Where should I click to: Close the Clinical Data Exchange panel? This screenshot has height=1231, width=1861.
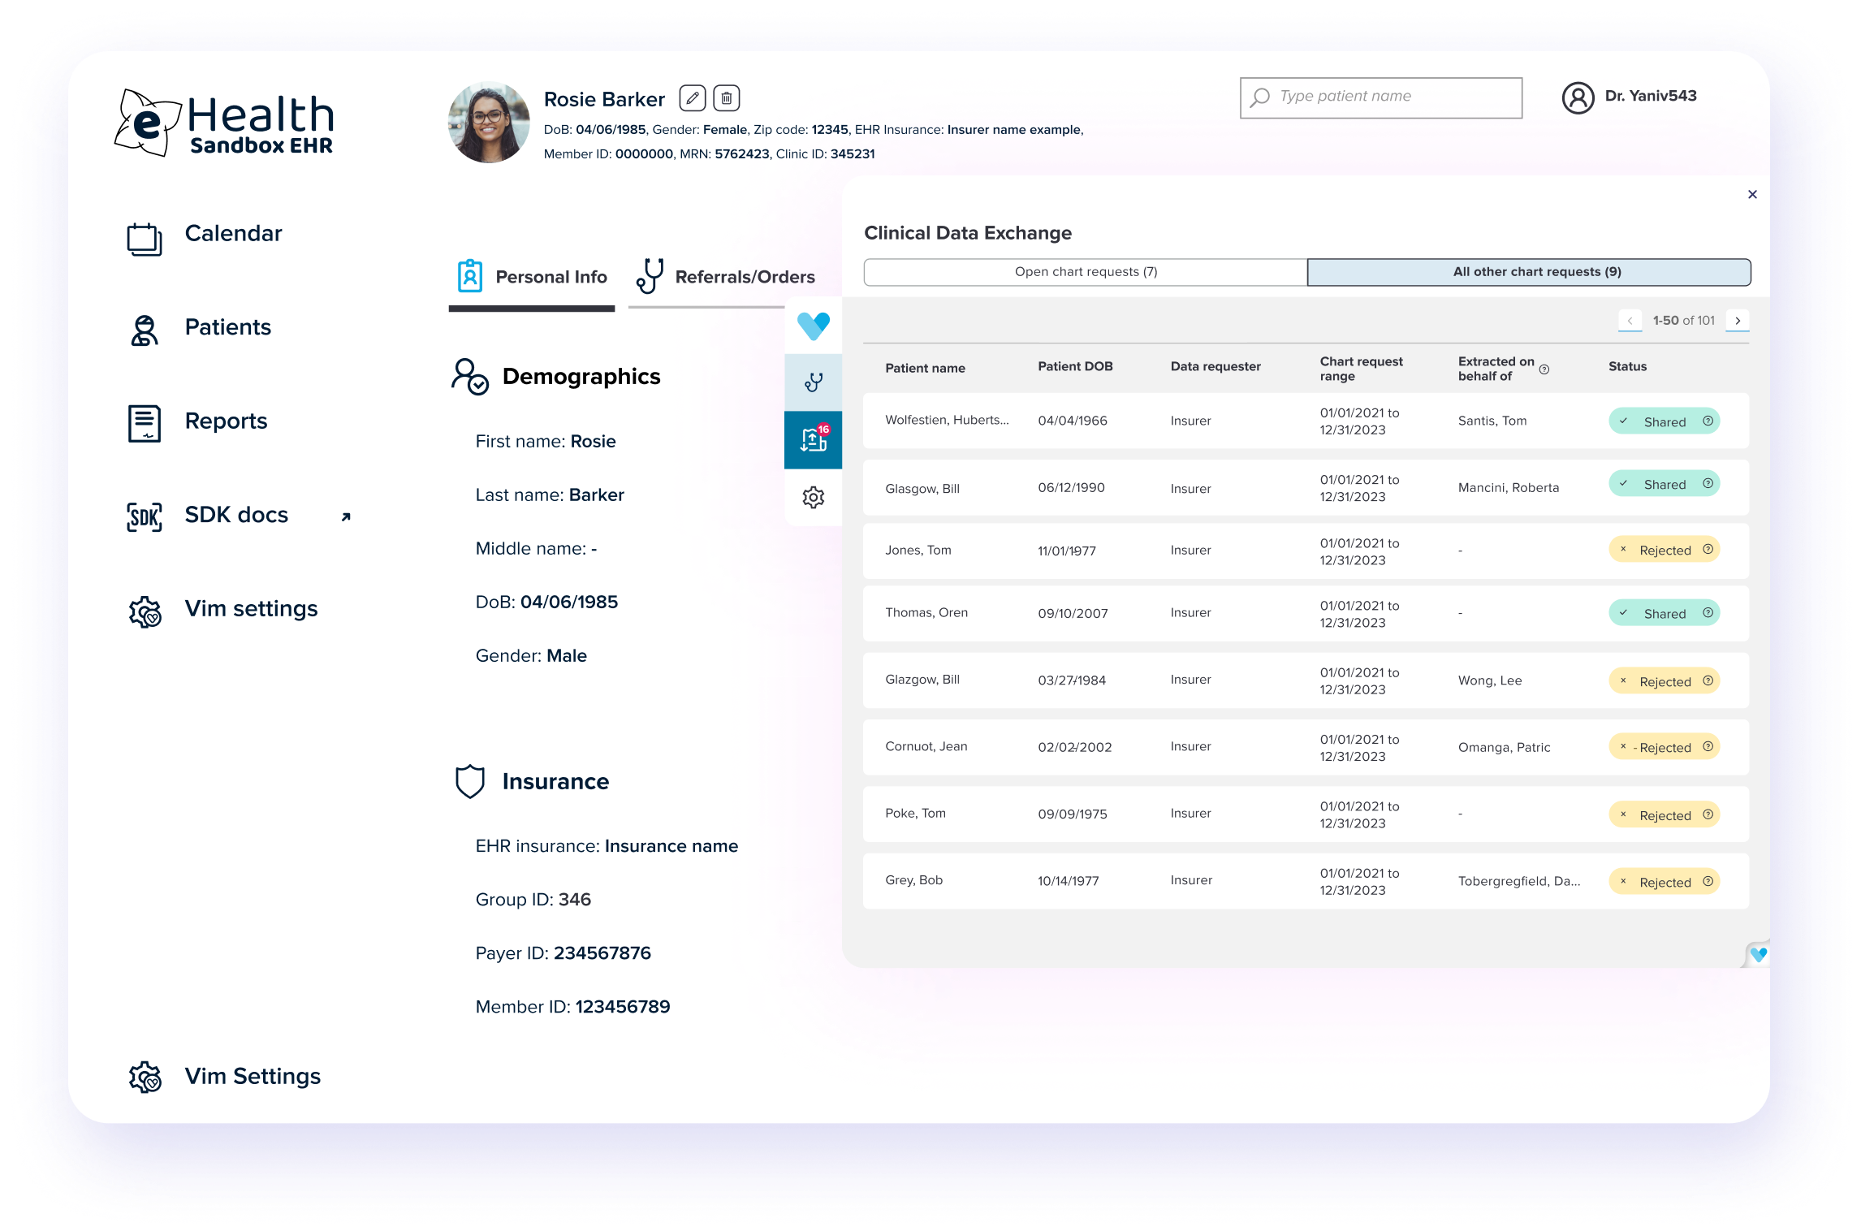tap(1752, 194)
